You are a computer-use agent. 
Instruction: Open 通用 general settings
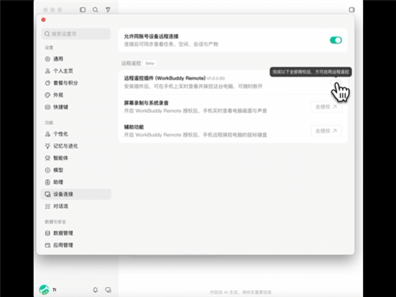click(x=76, y=59)
